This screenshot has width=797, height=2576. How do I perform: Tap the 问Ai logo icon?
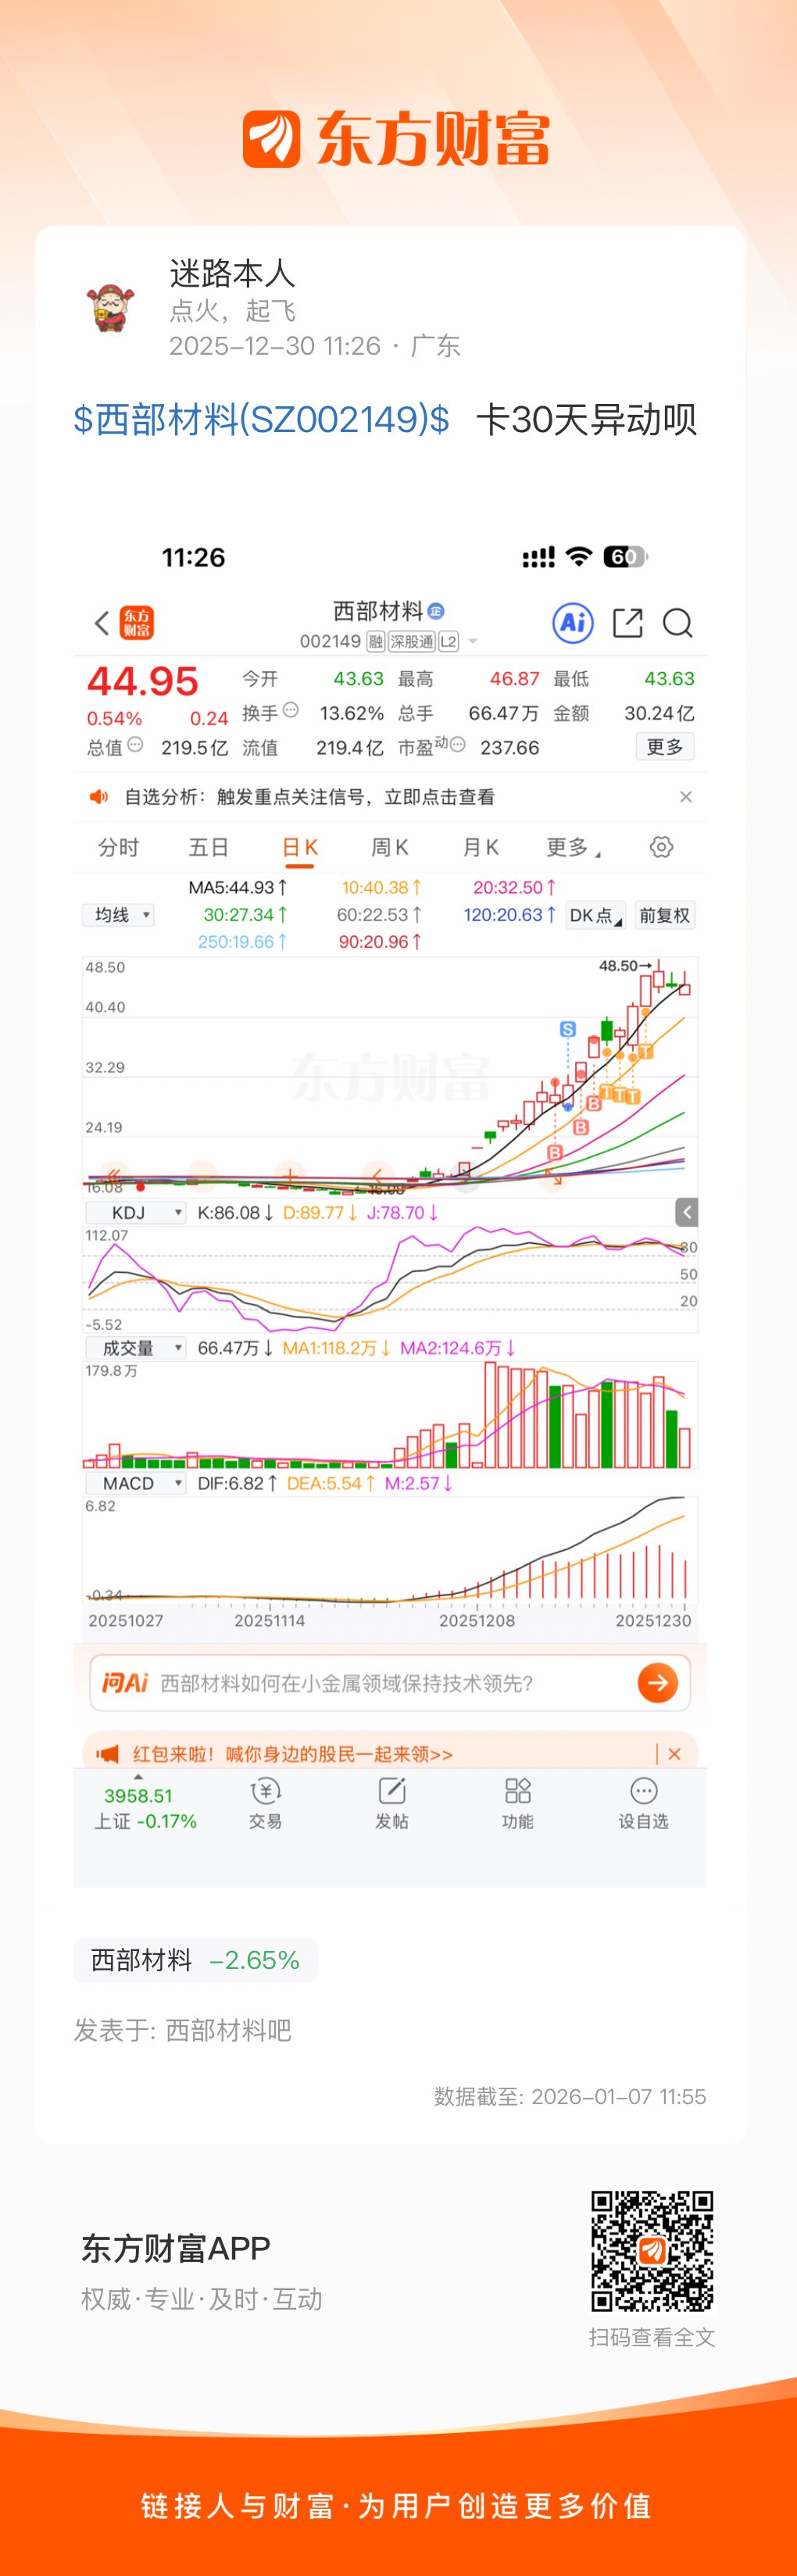125,1683
